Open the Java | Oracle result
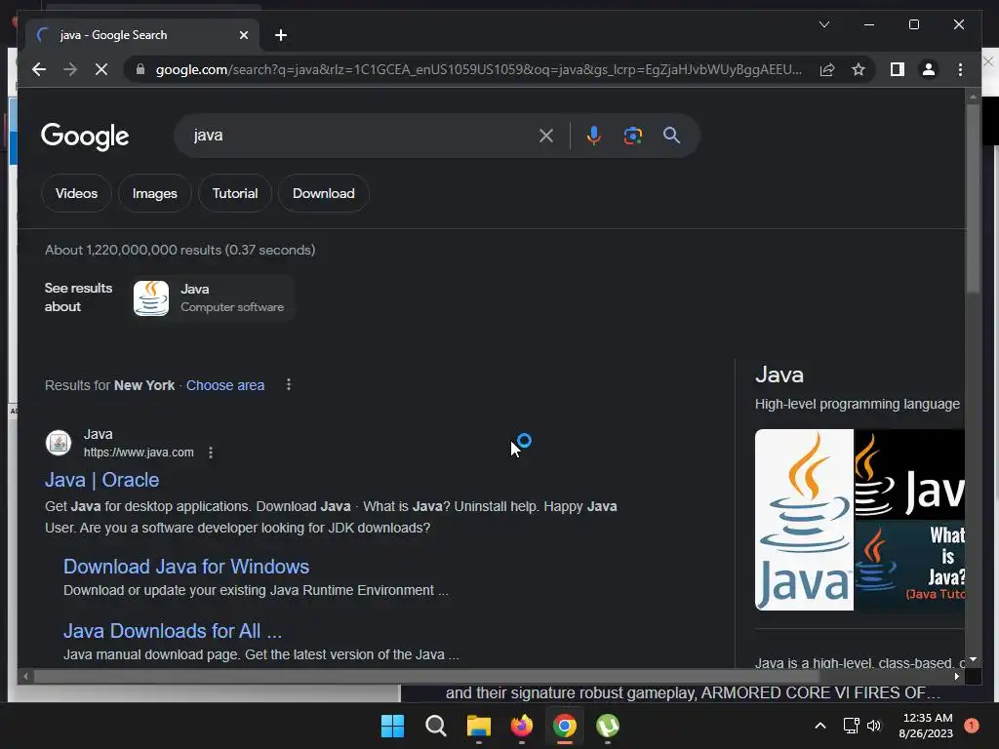The image size is (999, 749). pyautogui.click(x=101, y=480)
